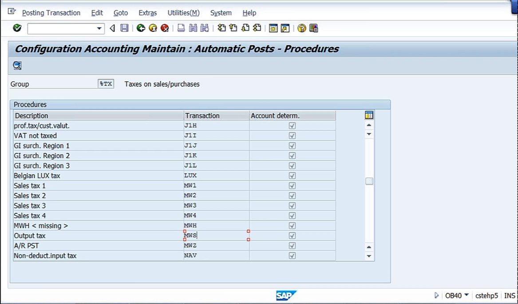Expand the status bar triangle toggle

click(x=437, y=295)
